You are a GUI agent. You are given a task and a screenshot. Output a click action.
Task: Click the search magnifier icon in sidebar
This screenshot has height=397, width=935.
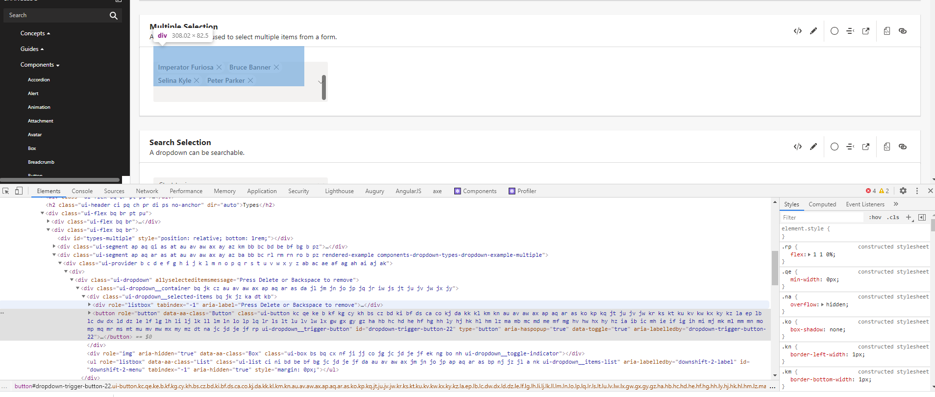(114, 15)
